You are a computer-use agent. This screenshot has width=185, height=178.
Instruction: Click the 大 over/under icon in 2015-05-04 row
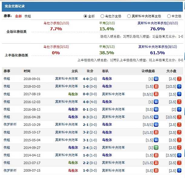(x=179, y=140)
